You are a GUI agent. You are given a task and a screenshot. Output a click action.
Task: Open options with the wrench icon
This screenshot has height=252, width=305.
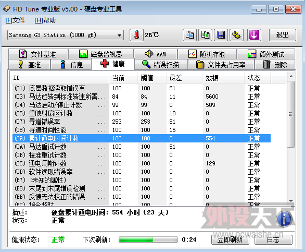point(236,35)
